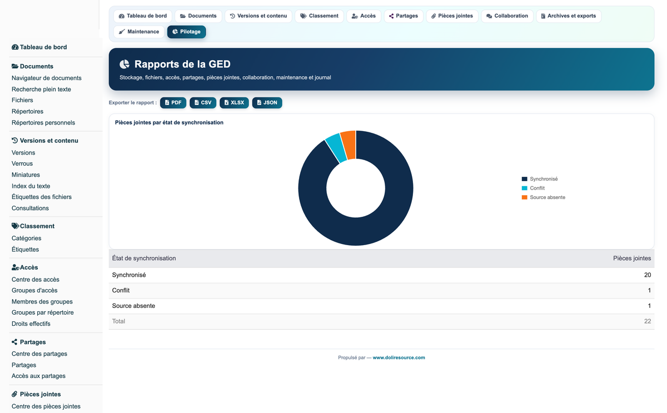The height and width of the screenshot is (413, 667).
Task: Click the Total row label in table
Action: (x=118, y=321)
